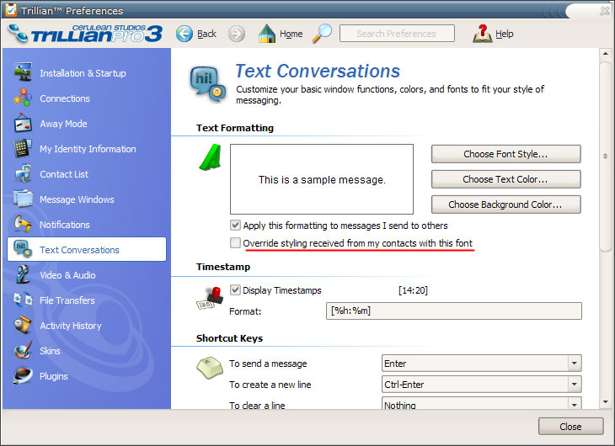615x446 pixels.
Task: Click the scrollbar down arrow
Action: click(606, 401)
